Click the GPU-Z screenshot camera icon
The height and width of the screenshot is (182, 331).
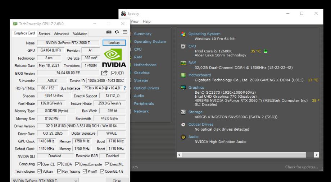pos(109,32)
